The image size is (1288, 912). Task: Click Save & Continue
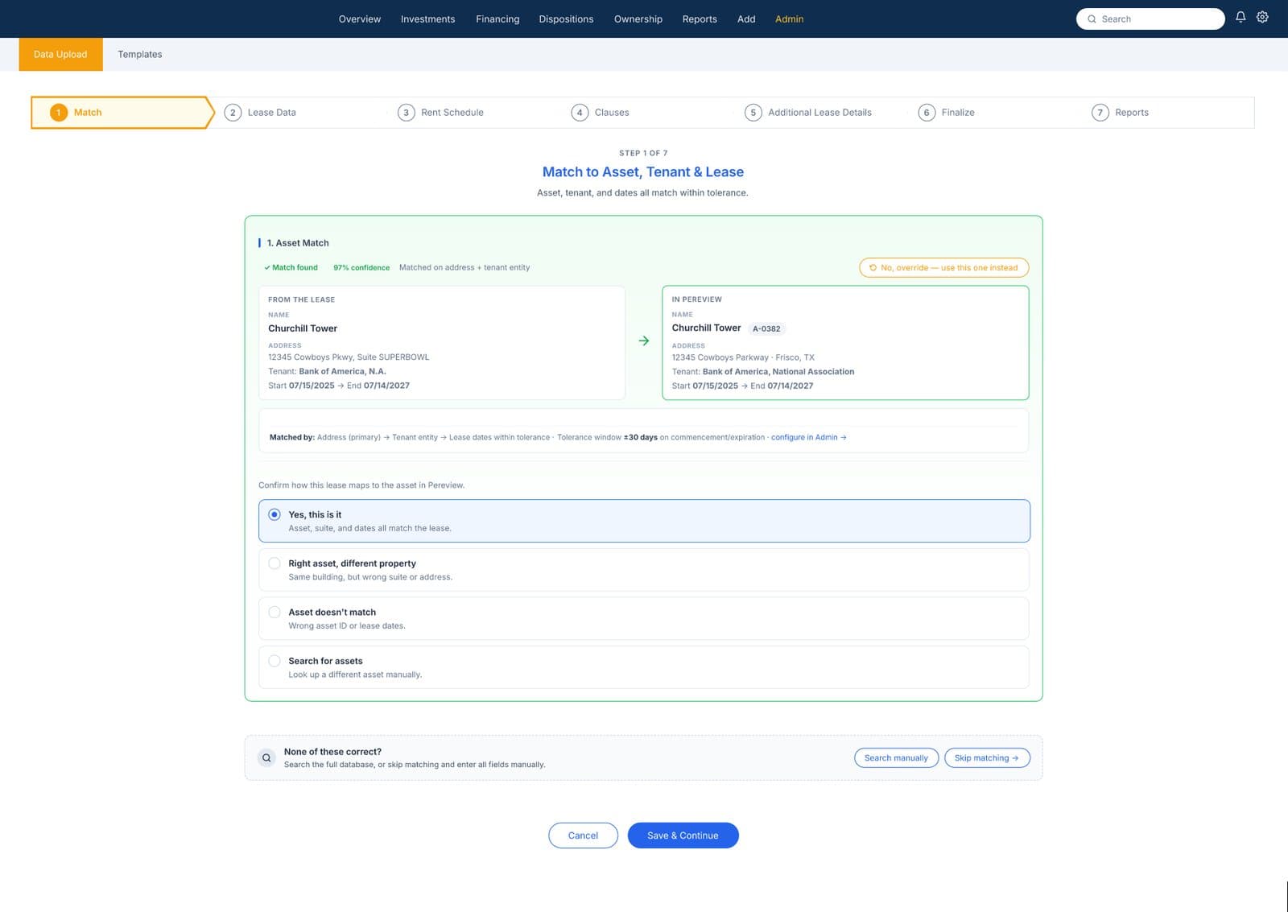coord(683,836)
